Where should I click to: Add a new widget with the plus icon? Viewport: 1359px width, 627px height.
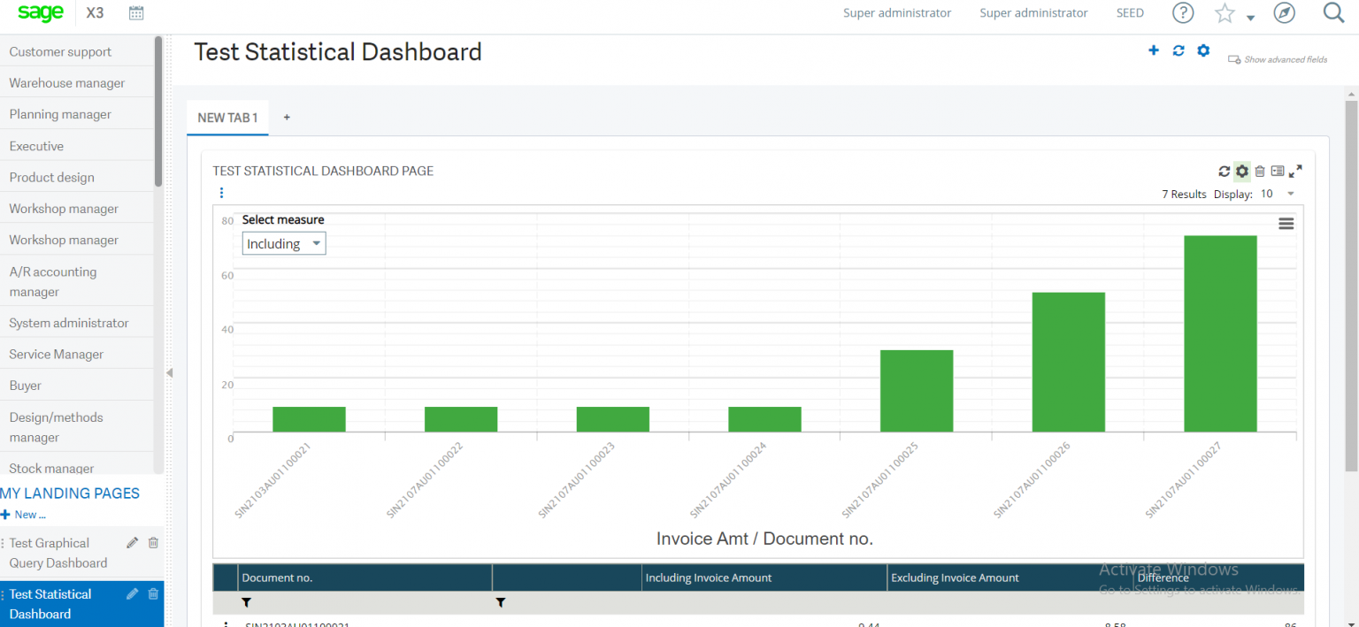click(1154, 50)
